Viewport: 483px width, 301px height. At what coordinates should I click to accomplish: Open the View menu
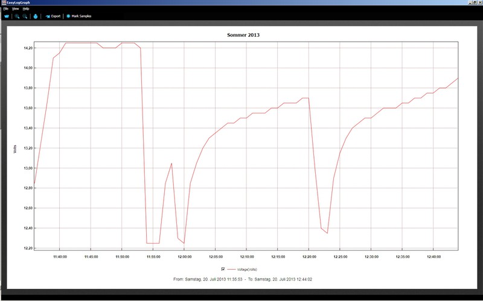click(x=15, y=9)
